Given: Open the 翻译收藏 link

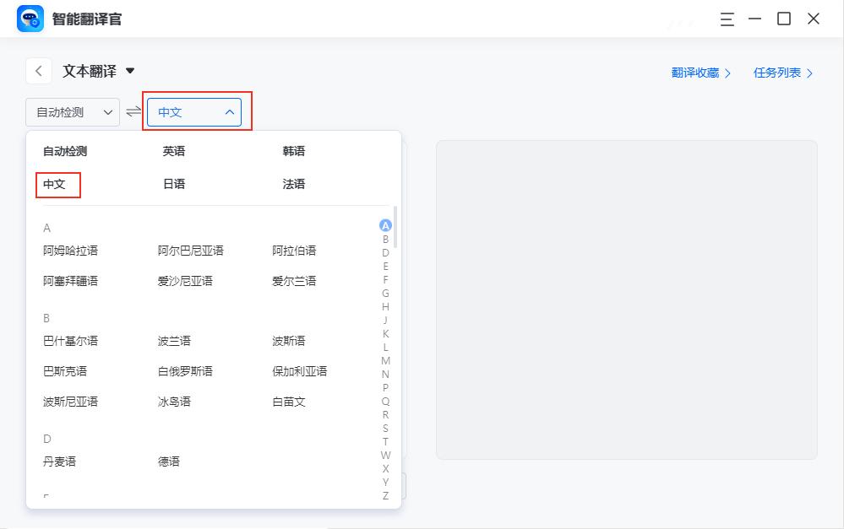Looking at the screenshot, I should click(699, 73).
